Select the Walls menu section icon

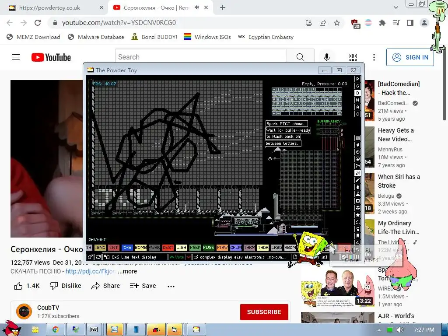point(357,138)
